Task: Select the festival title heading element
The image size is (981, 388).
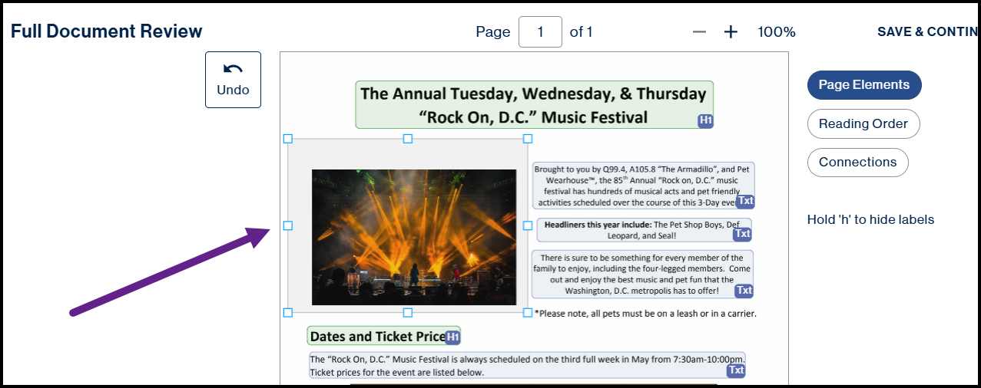Action: [534, 105]
